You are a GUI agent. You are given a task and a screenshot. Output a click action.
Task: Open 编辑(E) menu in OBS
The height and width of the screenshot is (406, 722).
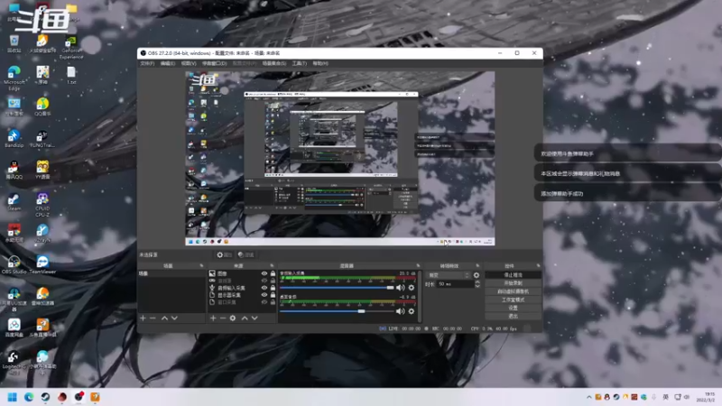(168, 63)
